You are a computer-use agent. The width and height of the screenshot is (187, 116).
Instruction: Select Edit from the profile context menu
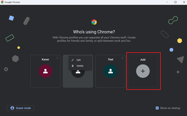coord(79,60)
